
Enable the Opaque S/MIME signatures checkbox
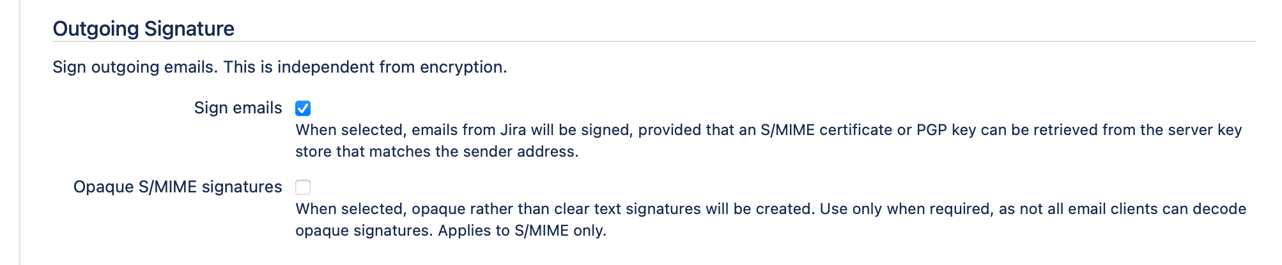click(303, 187)
